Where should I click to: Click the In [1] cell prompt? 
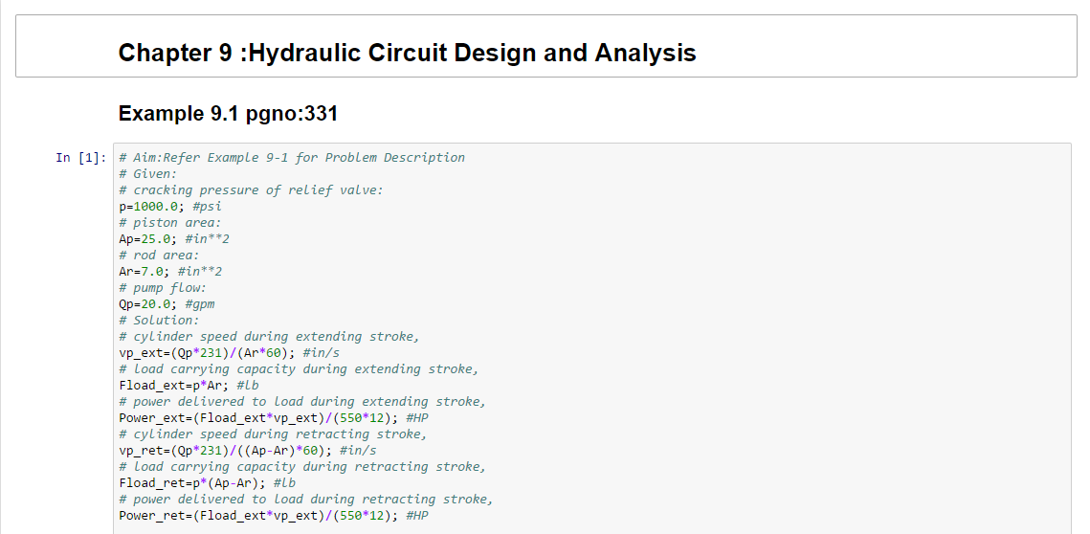pyautogui.click(x=80, y=158)
